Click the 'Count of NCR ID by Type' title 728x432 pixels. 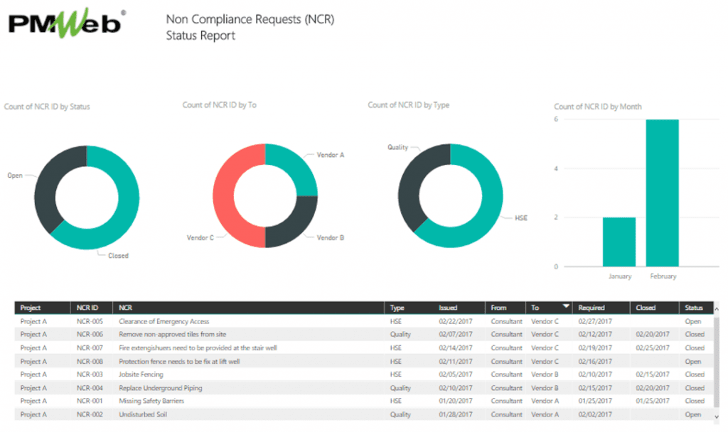[x=409, y=105]
